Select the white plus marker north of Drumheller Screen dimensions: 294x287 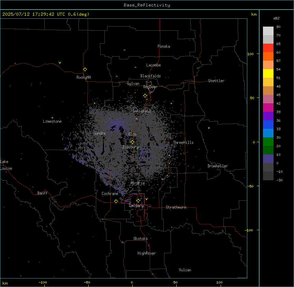click(209, 128)
